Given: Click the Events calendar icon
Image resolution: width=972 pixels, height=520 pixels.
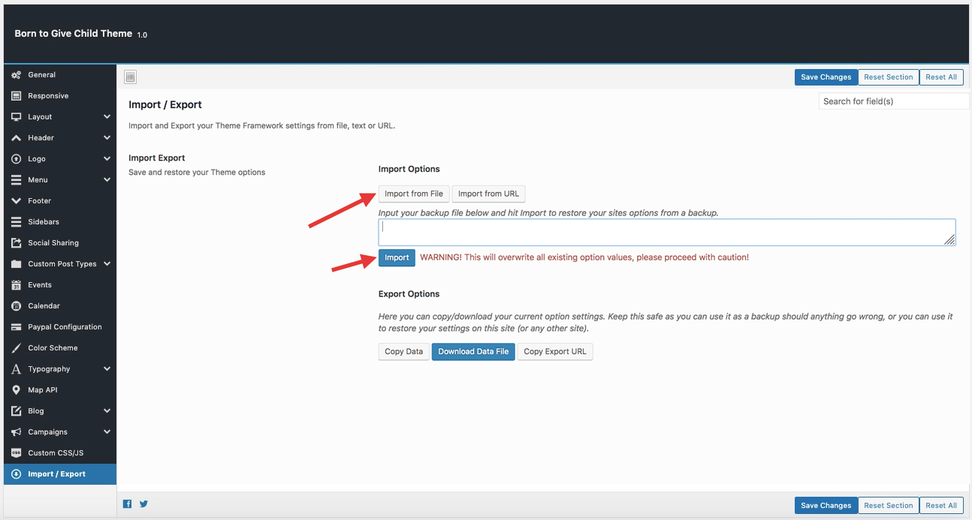Looking at the screenshot, I should pyautogui.click(x=17, y=285).
